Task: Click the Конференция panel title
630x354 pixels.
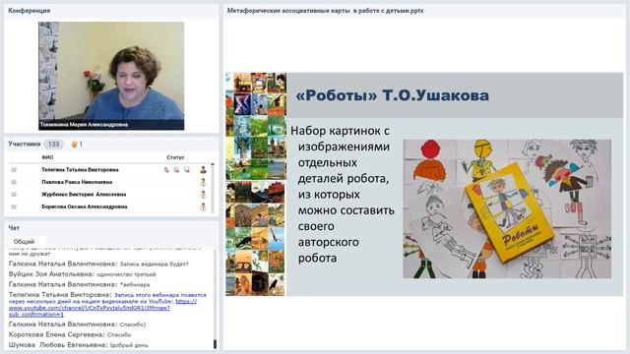Action: click(x=30, y=11)
